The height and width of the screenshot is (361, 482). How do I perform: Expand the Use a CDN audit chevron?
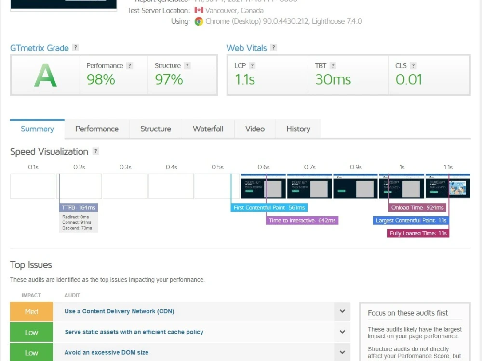[342, 311]
